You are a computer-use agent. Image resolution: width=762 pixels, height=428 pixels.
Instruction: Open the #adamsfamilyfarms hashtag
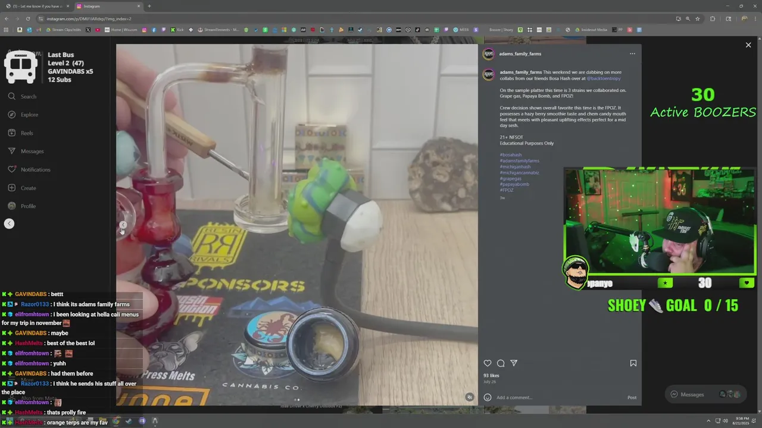520,161
